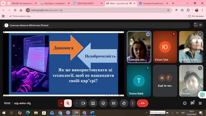Viewport: 206px width, 116px height.
Task: Open the meeting chat icon
Action: 193,103
